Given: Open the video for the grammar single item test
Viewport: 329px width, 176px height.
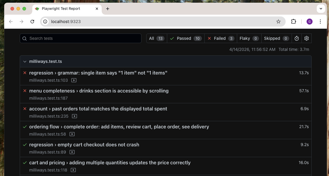Looking at the screenshot, I should click(74, 80).
